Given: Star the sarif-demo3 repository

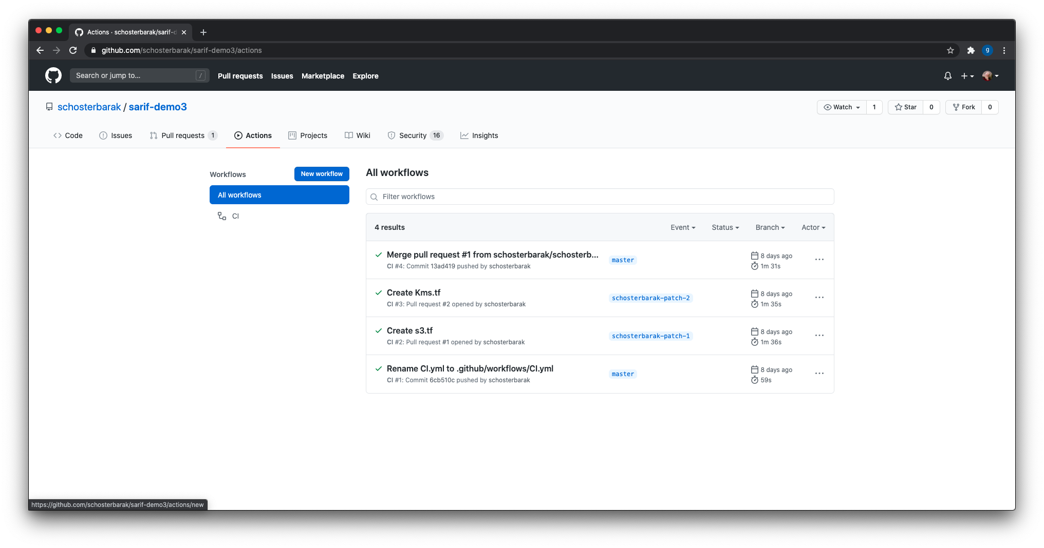Looking at the screenshot, I should (905, 107).
